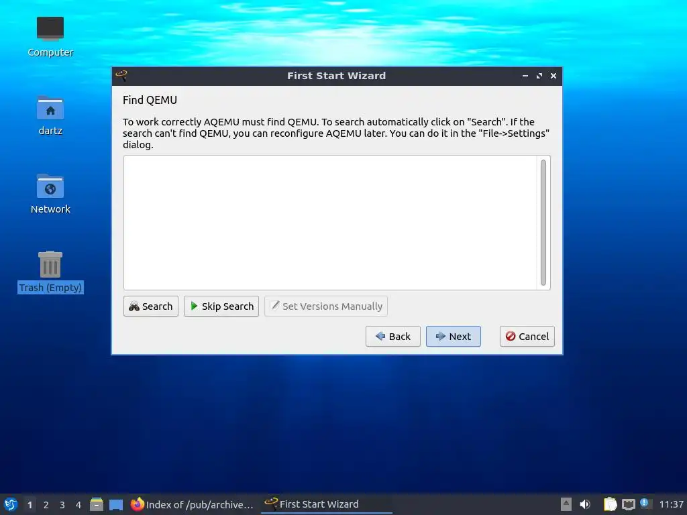Image resolution: width=687 pixels, height=515 pixels.
Task: Click inside the empty QEMU results list
Action: 330,223
